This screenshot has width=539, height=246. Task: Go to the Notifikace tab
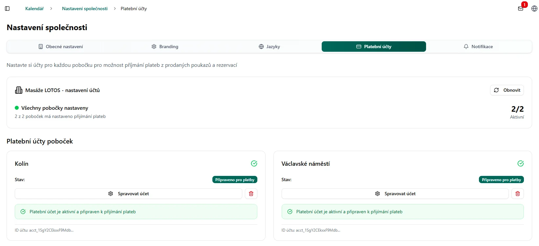point(478,47)
